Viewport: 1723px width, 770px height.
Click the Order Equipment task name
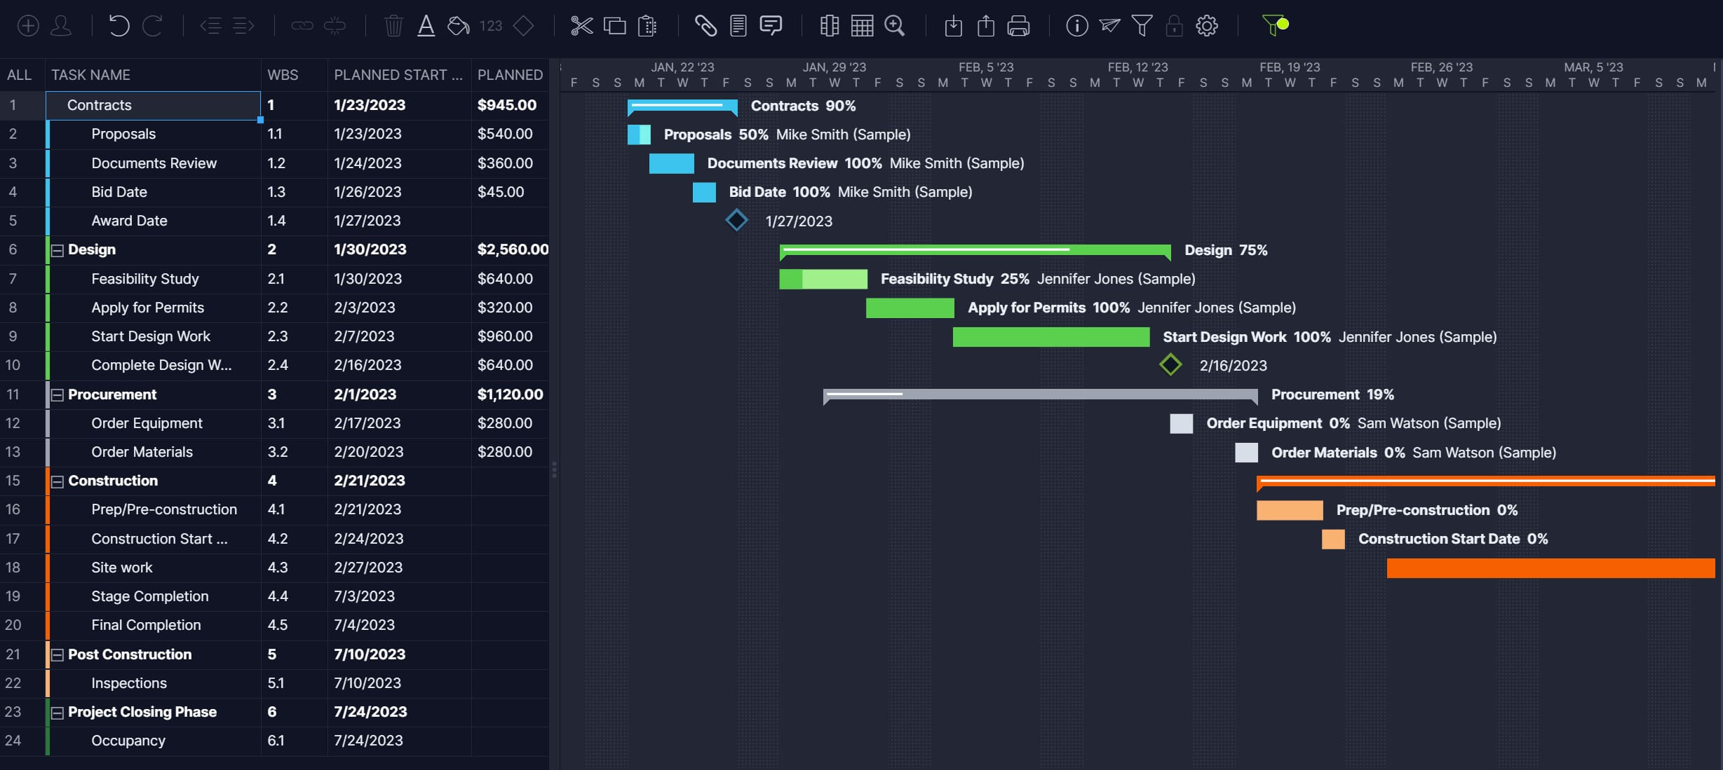pyautogui.click(x=147, y=423)
